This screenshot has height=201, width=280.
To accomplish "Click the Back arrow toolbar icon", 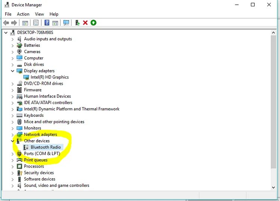I will (6, 23).
